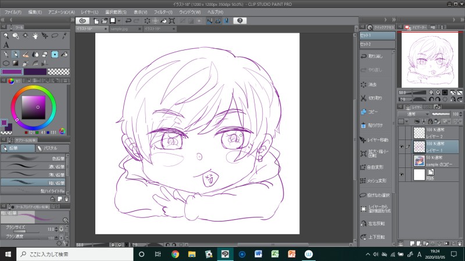Click the Clip Studio spiral launcher icon
The image size is (465, 261).
pos(83,21)
